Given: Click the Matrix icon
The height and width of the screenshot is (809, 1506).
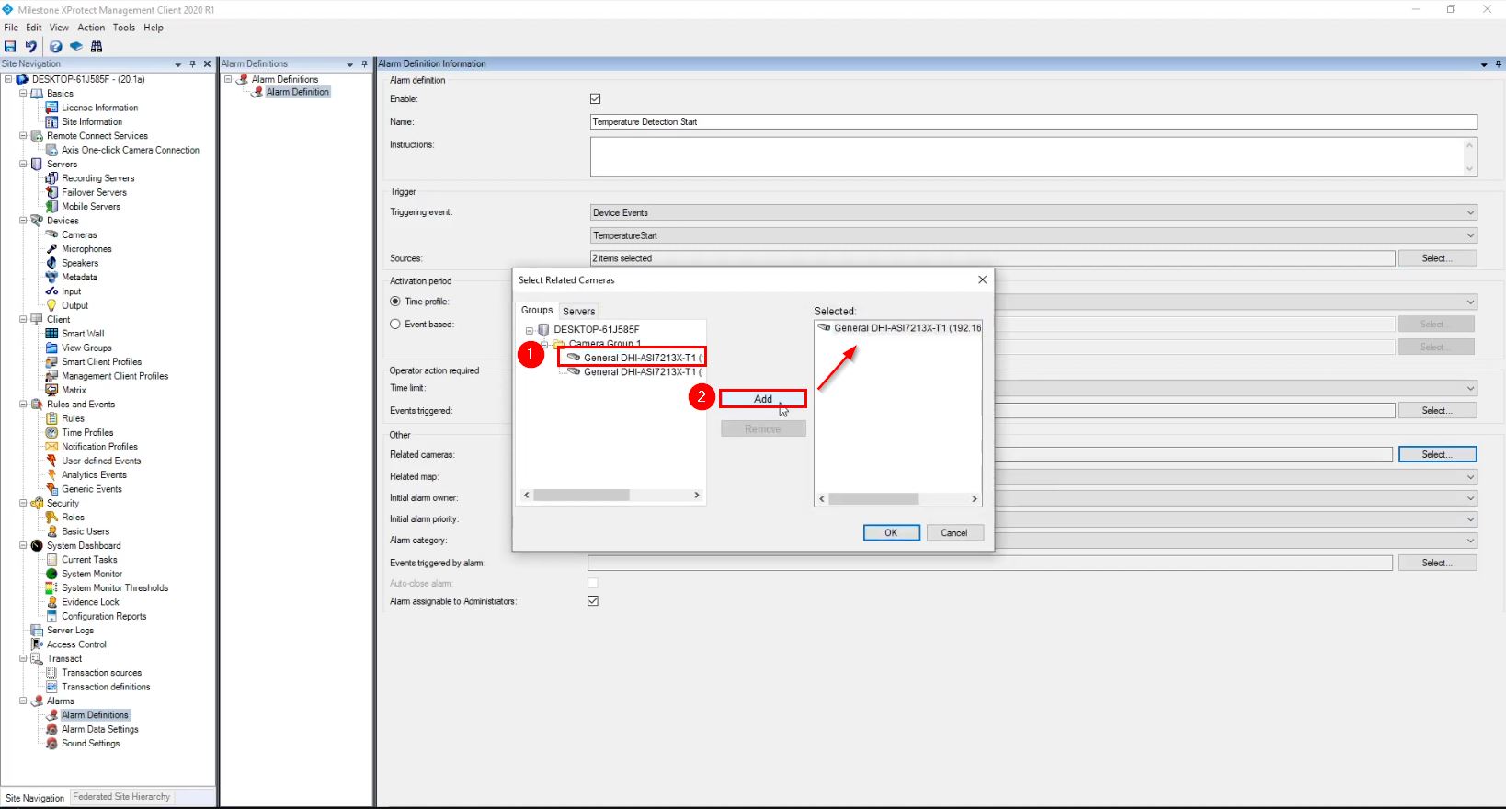Looking at the screenshot, I should point(51,390).
